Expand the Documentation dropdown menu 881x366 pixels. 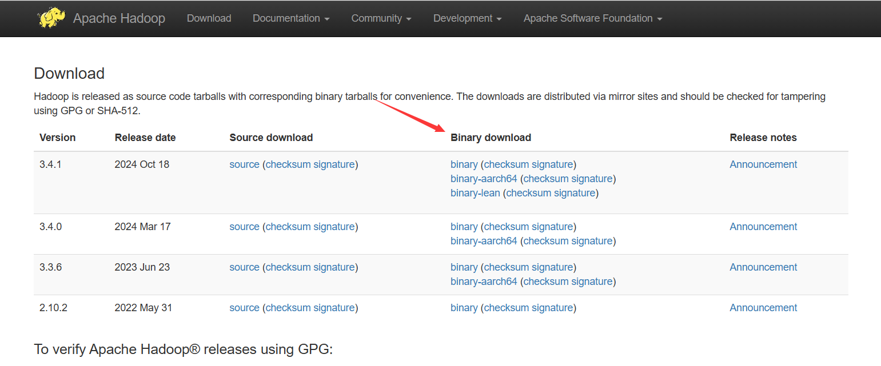[x=291, y=18]
